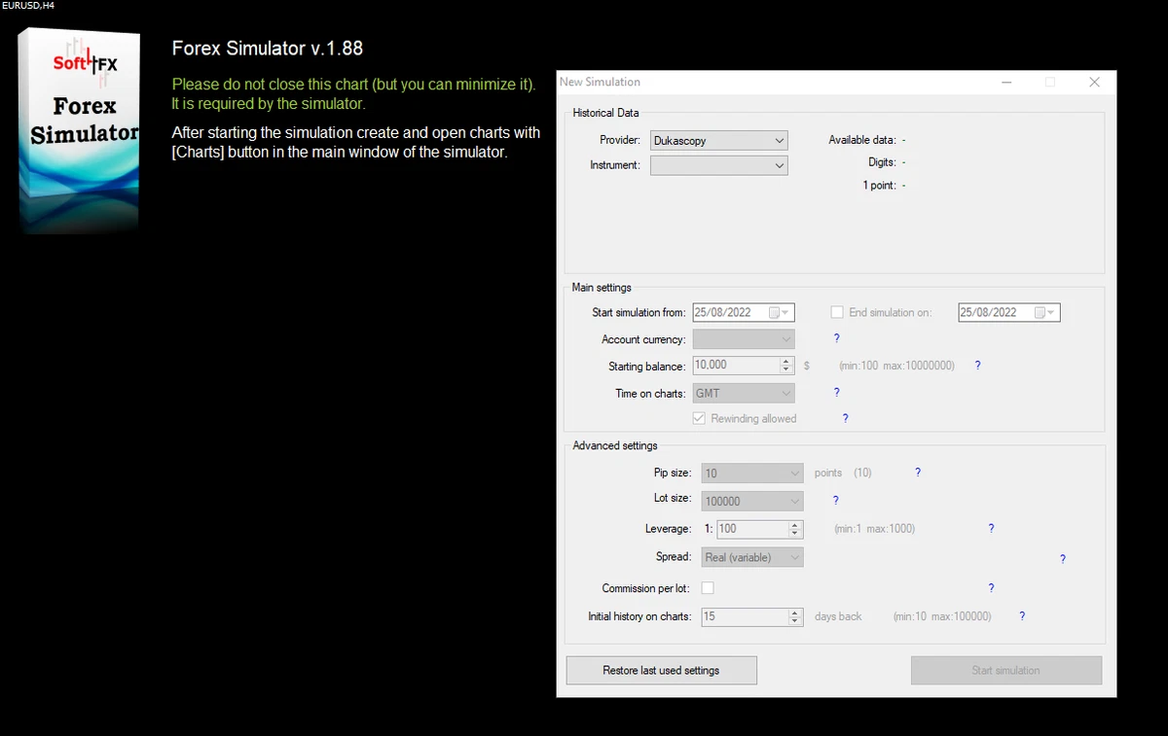
Task: Click the Start simulation from date field
Action: click(744, 312)
